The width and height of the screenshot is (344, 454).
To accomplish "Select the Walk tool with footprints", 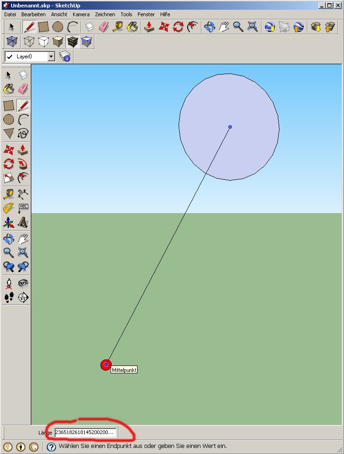I will (8, 297).
